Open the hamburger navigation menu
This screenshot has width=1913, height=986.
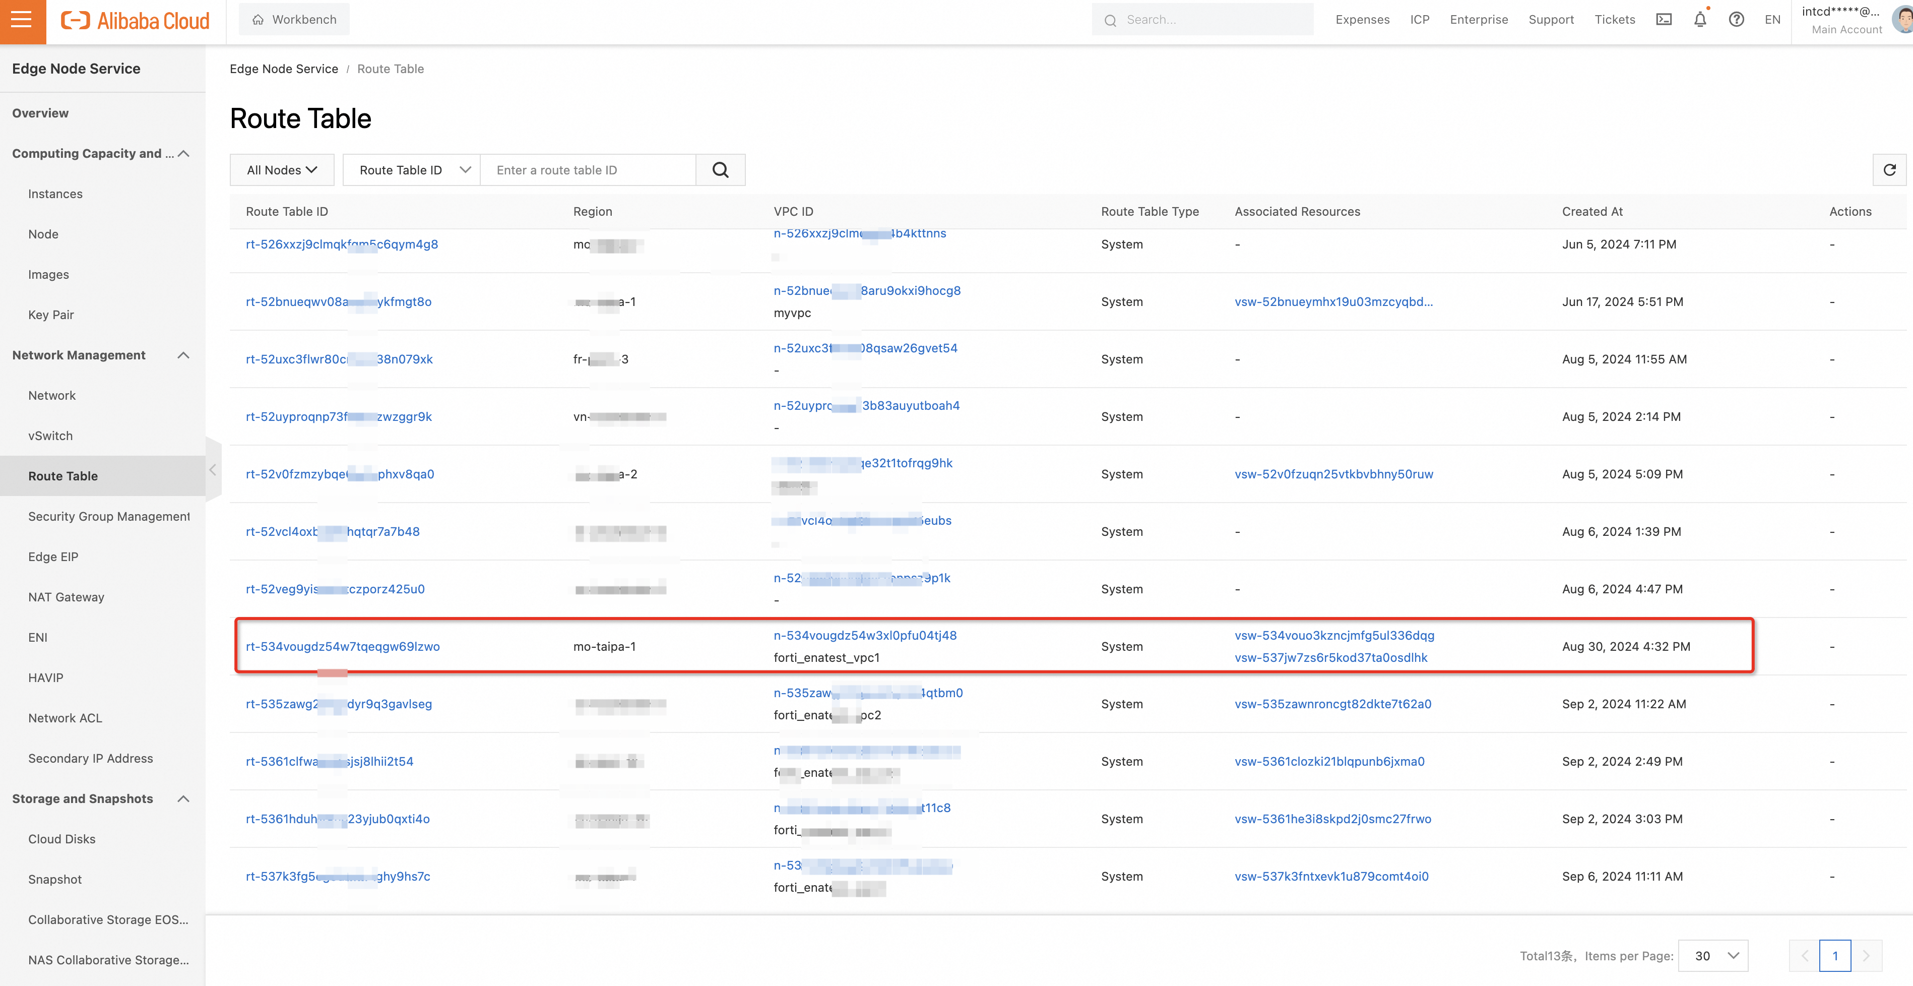(22, 20)
